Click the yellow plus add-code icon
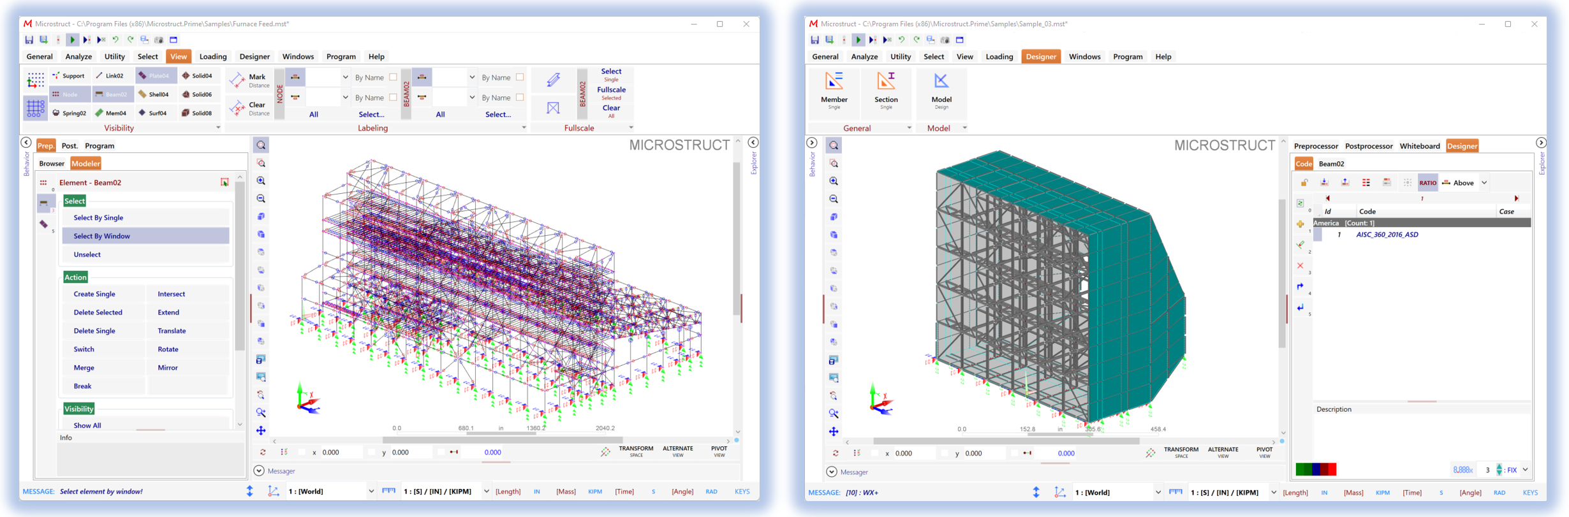This screenshot has height=517, width=1569. point(1300,224)
